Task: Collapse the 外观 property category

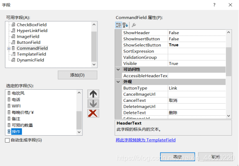Action: click(118, 82)
